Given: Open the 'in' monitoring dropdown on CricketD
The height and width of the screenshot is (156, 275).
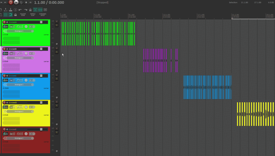Looking at the screenshot, I should pos(32,107).
